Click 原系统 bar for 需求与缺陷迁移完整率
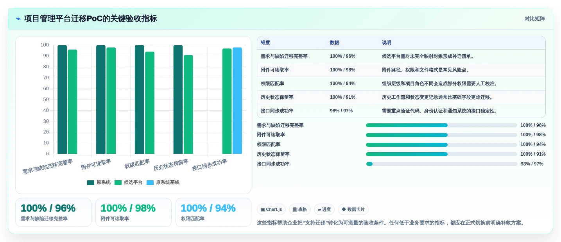The width and height of the screenshot is (561, 242). (62, 100)
